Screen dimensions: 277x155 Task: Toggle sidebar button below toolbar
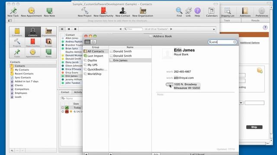coord(10,21)
